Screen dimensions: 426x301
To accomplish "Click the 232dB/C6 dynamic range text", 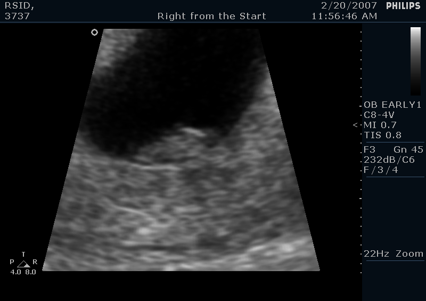I will (389, 160).
